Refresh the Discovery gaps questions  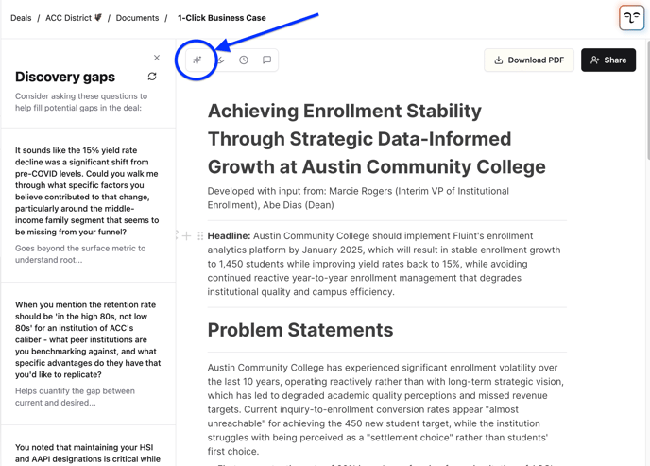(152, 77)
